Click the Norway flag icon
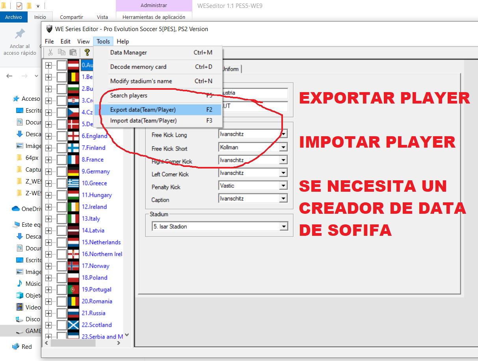The image size is (478, 361). [73, 266]
